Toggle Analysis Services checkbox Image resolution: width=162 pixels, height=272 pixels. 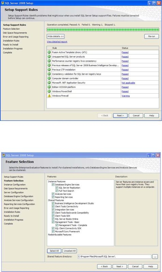point(53,194)
